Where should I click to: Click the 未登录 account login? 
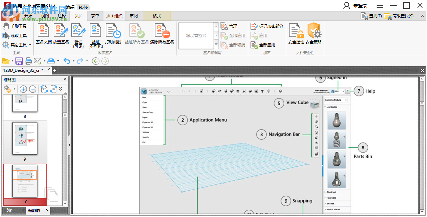[356, 6]
